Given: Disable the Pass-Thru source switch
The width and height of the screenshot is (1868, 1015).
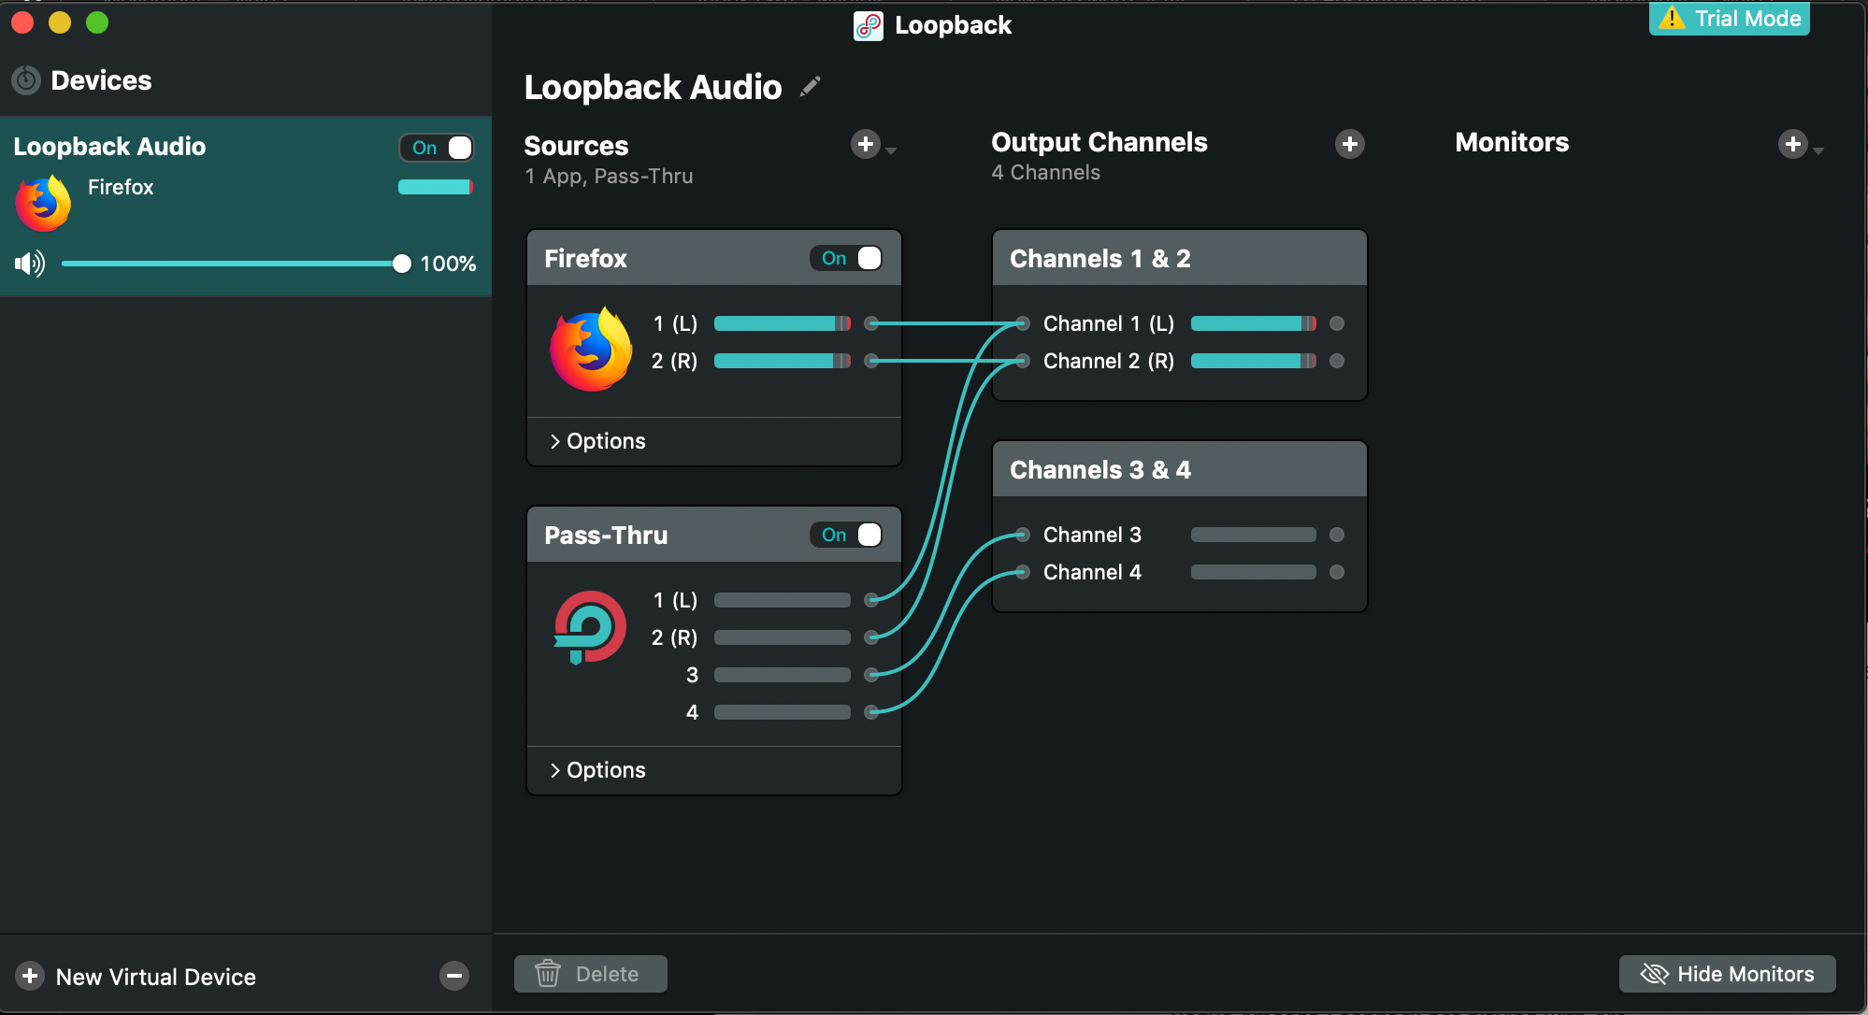Looking at the screenshot, I should coord(846,535).
